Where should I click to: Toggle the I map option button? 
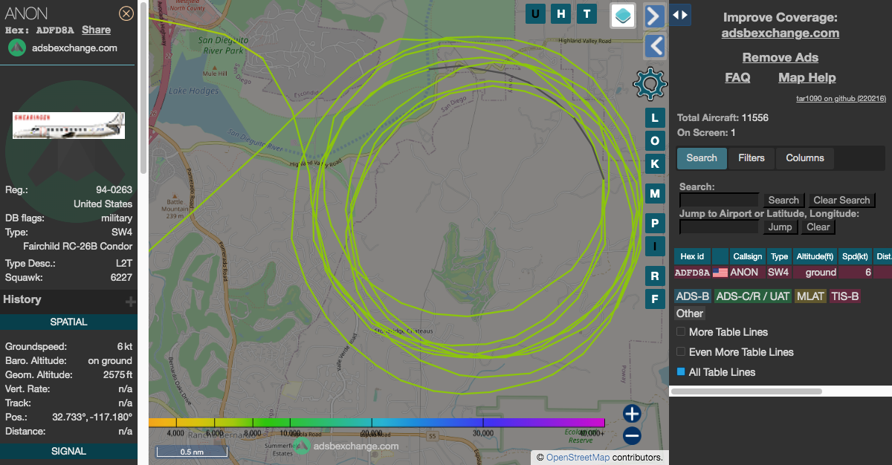(654, 246)
